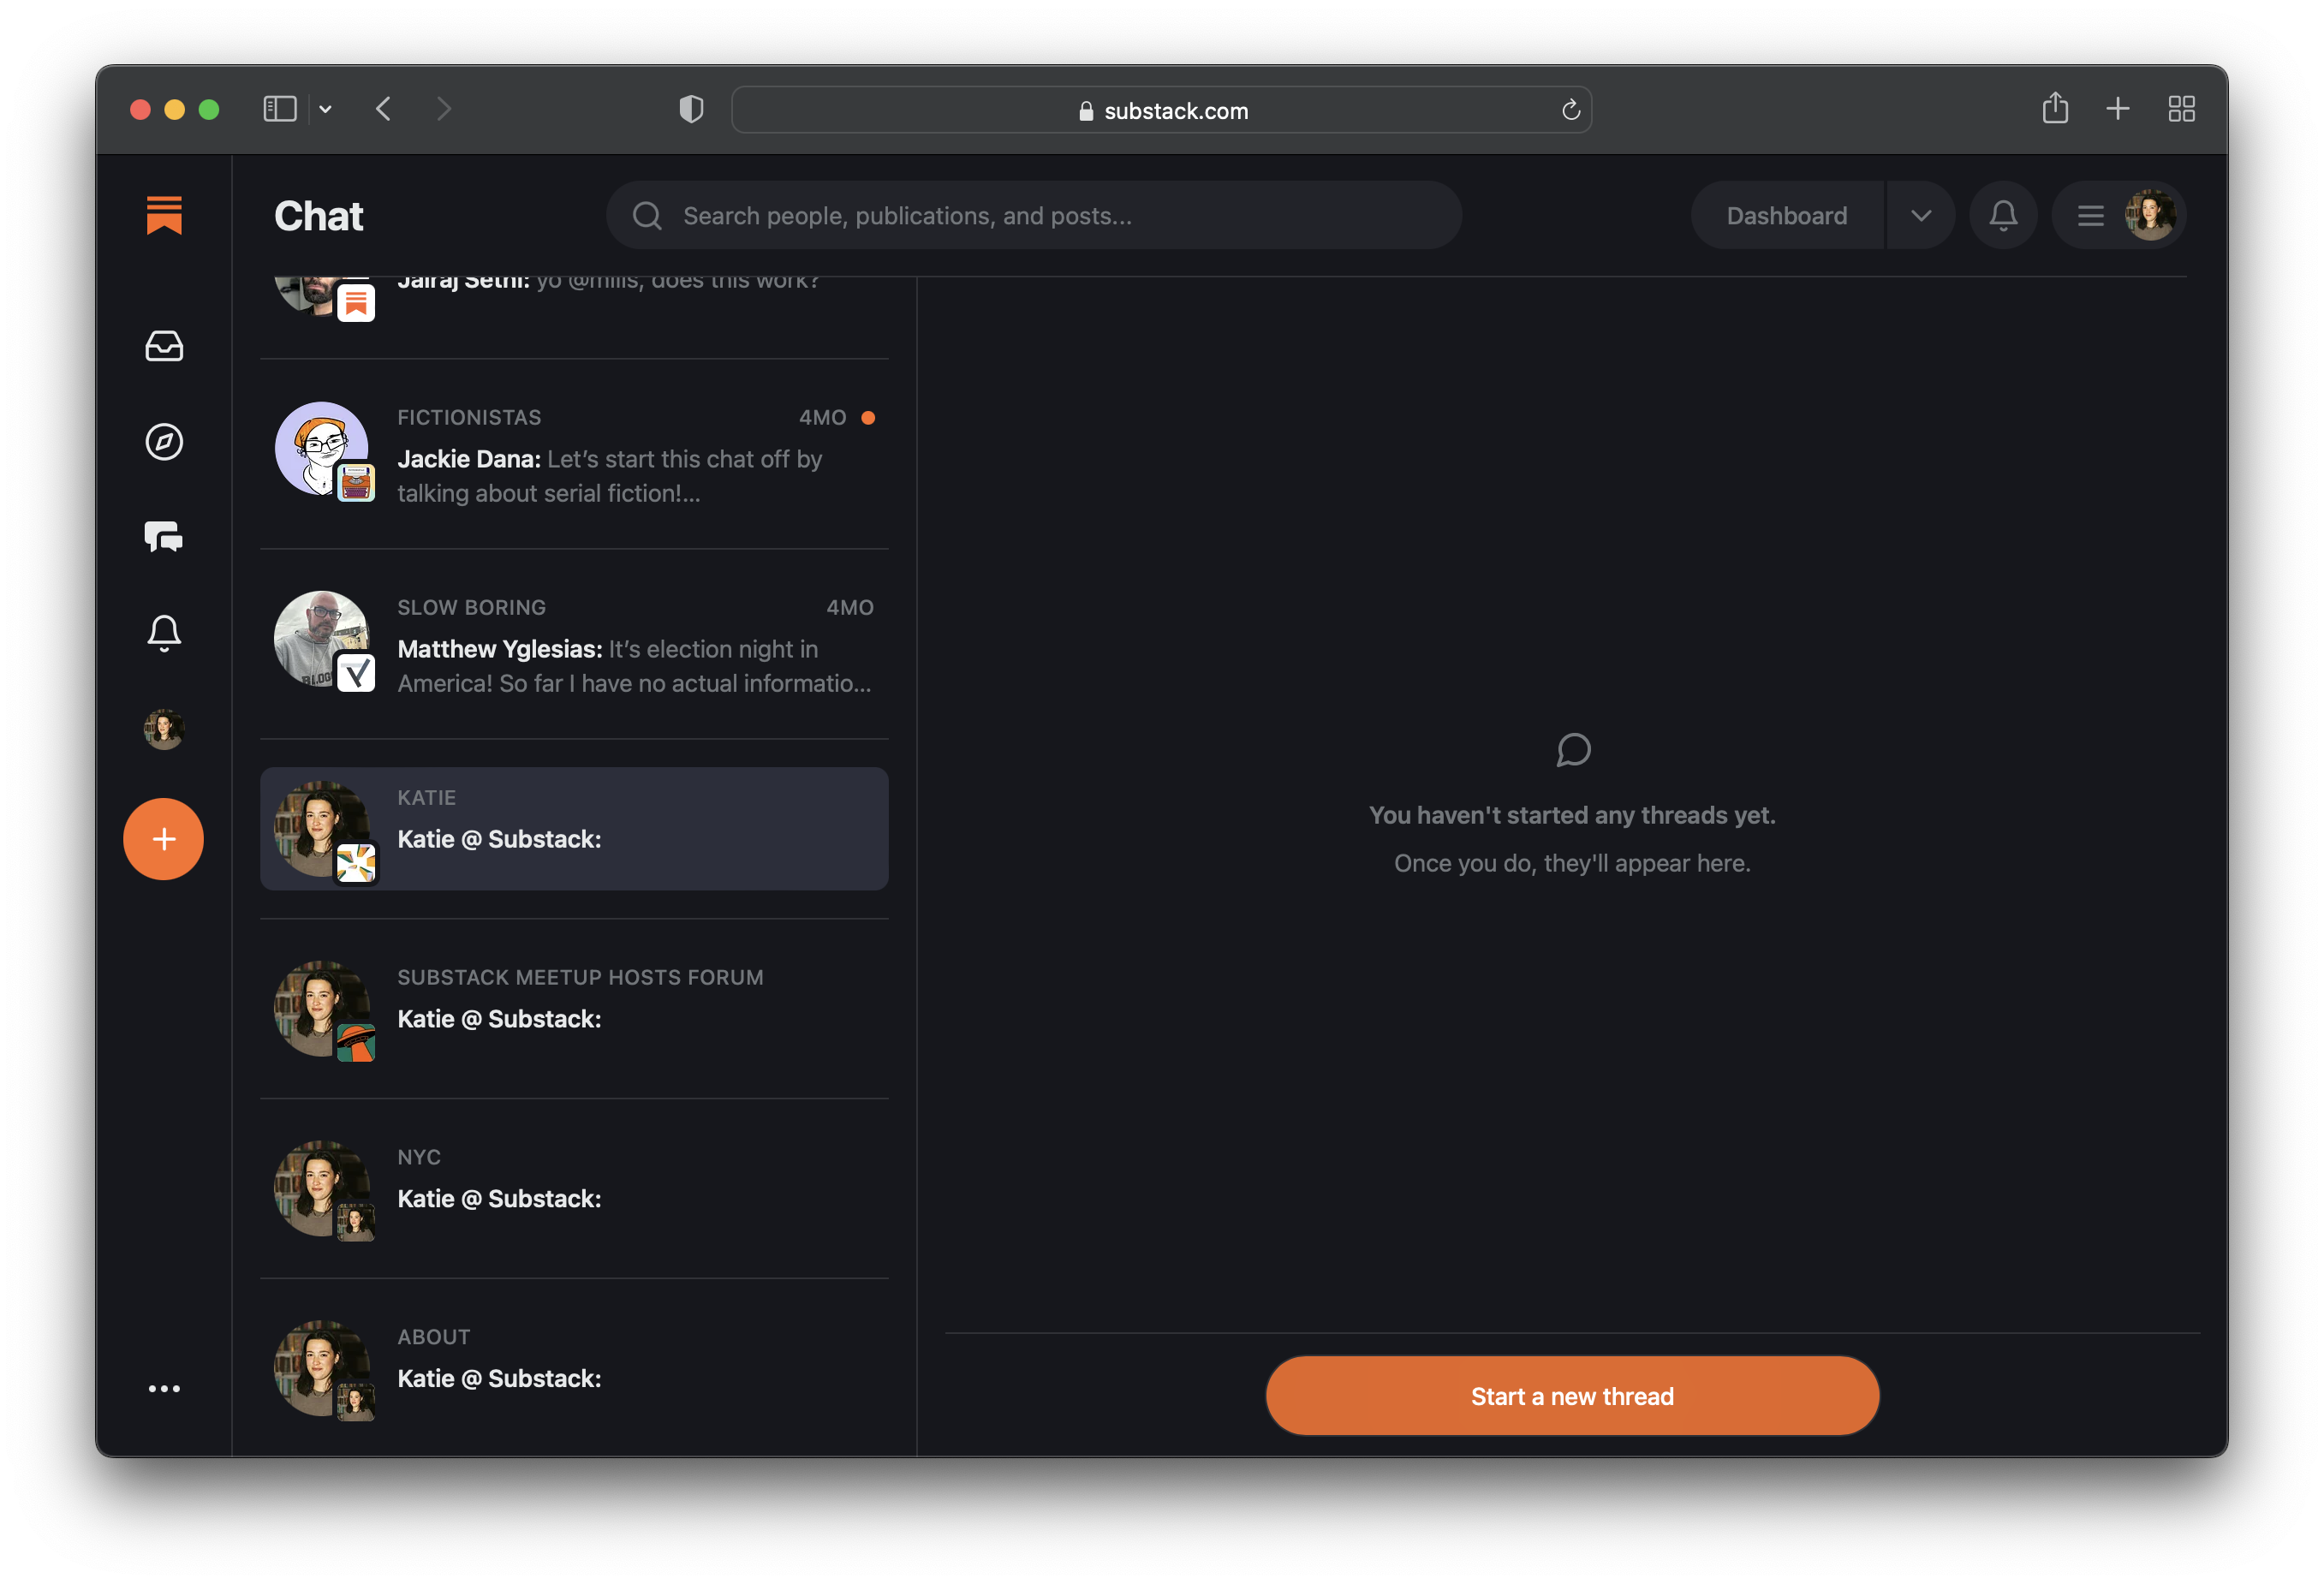The image size is (2324, 1584).
Task: Open the hamburger menu next to your avatar
Action: 2090,215
